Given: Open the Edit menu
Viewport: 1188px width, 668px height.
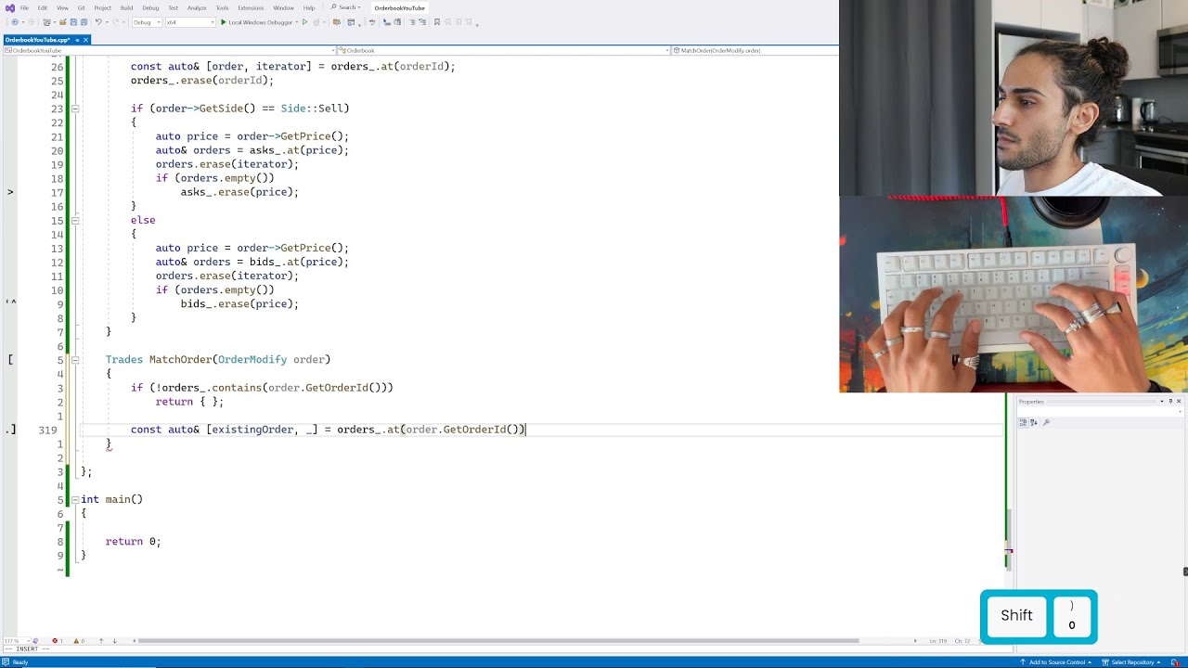Looking at the screenshot, I should [43, 7].
